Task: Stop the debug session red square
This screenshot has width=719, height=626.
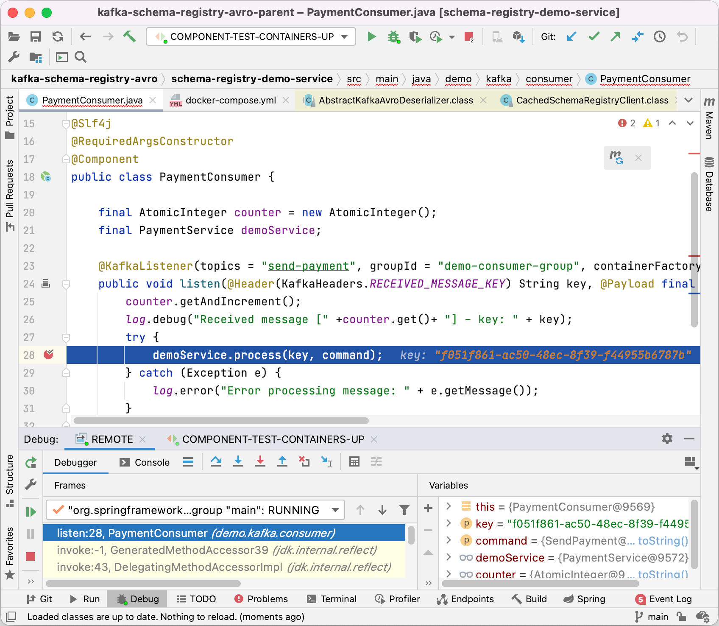Action: click(x=31, y=556)
